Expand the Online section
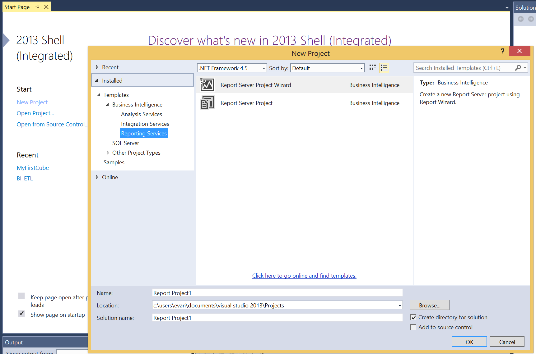The image size is (536, 354). click(97, 177)
